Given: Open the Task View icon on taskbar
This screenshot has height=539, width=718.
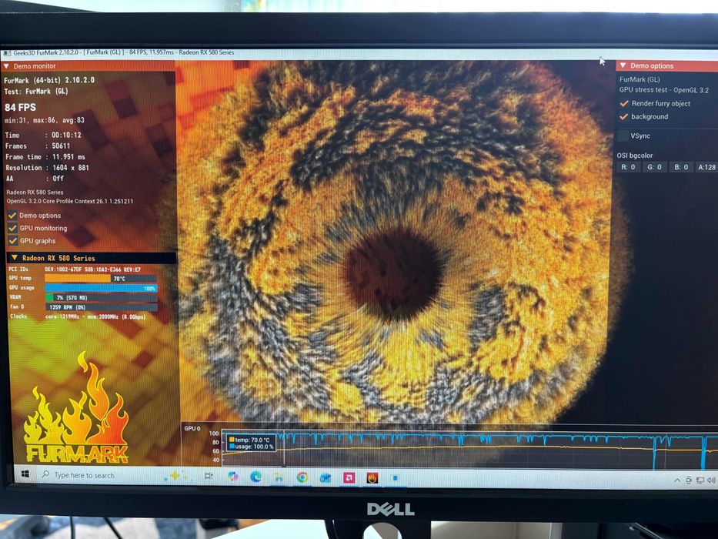Looking at the screenshot, I should click(x=209, y=476).
